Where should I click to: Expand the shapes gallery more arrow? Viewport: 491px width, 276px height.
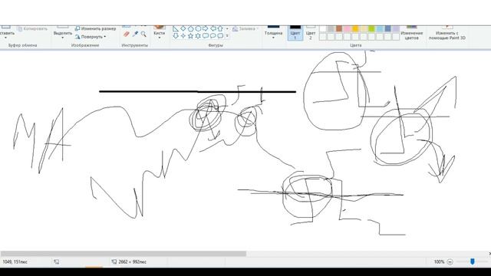click(x=227, y=36)
